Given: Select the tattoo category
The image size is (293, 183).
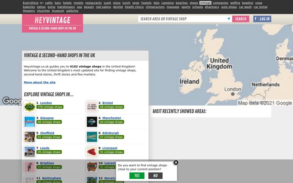Looking at the screenshot, I should [41, 7].
